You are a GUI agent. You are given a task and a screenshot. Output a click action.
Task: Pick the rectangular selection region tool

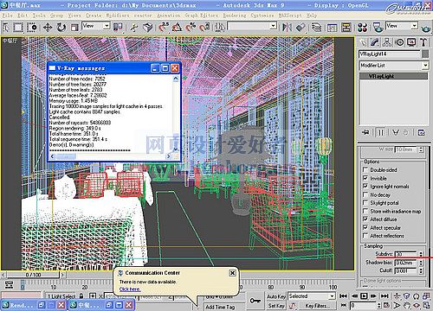coord(18,28)
